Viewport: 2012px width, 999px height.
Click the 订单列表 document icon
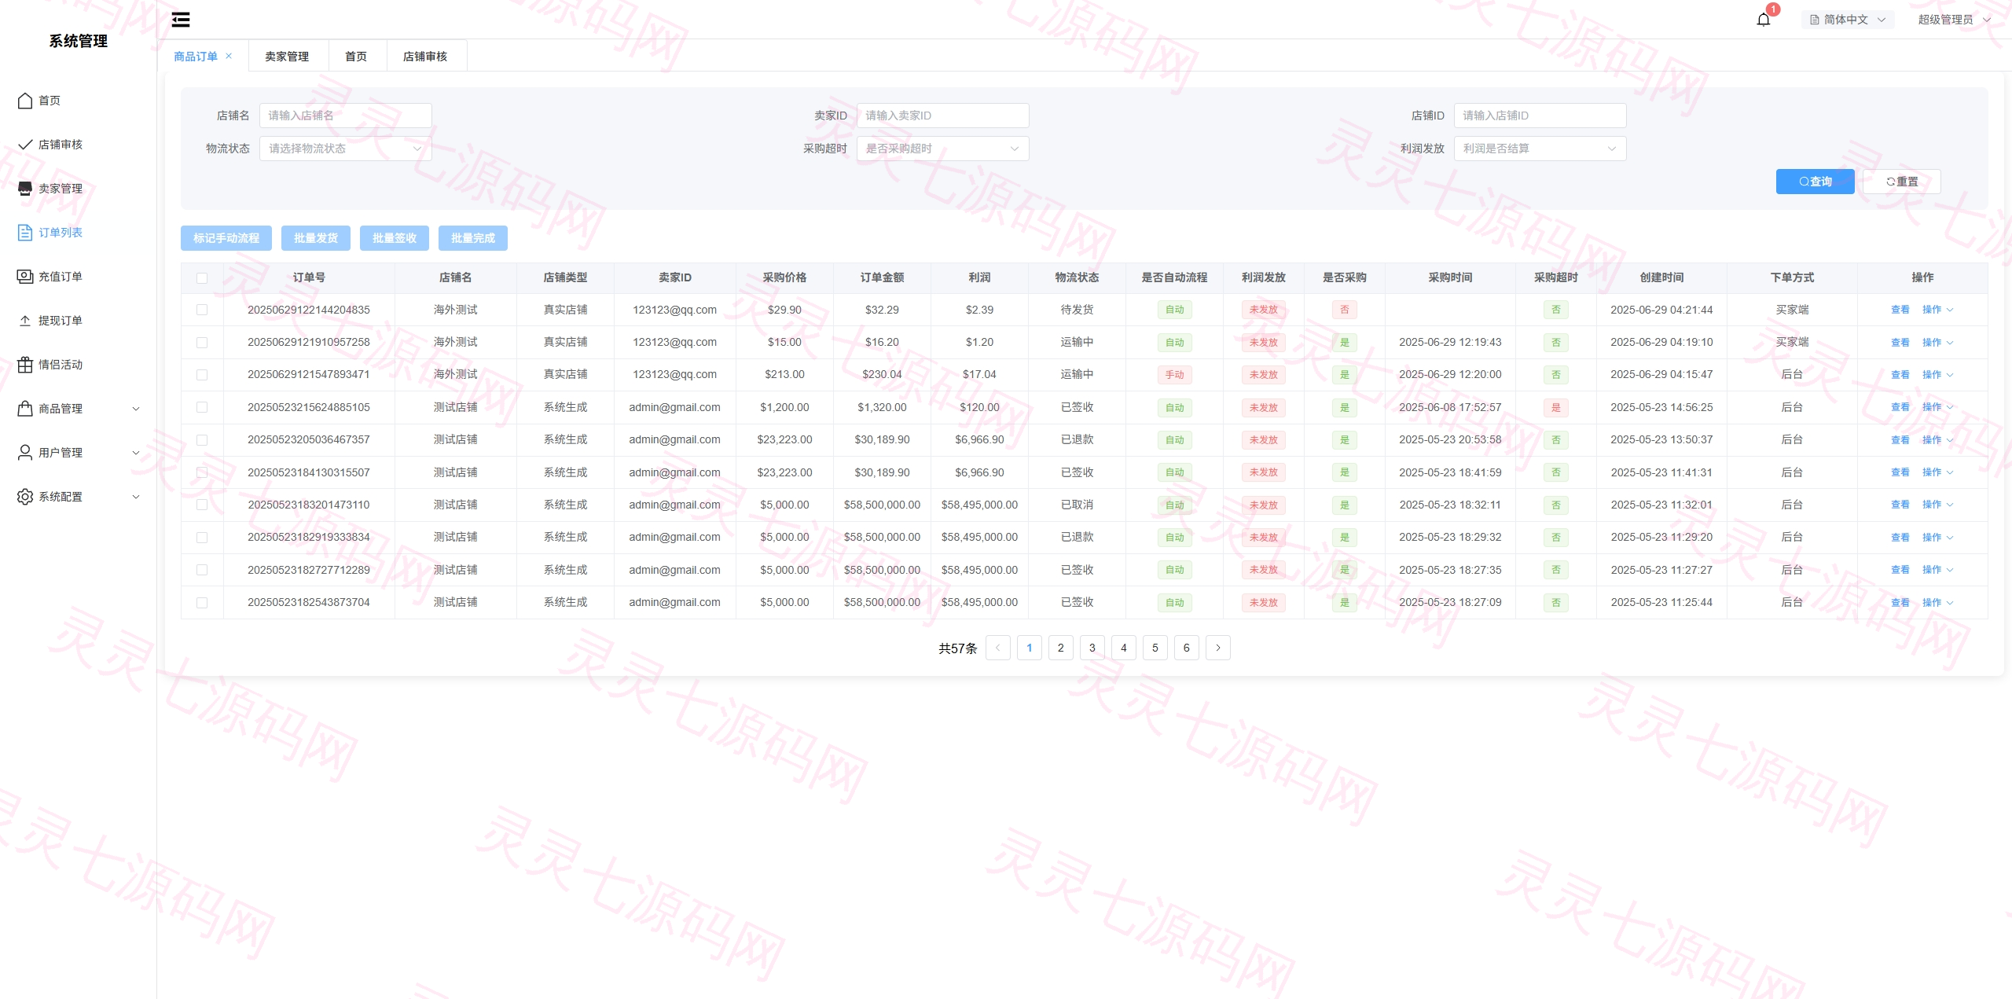(25, 233)
